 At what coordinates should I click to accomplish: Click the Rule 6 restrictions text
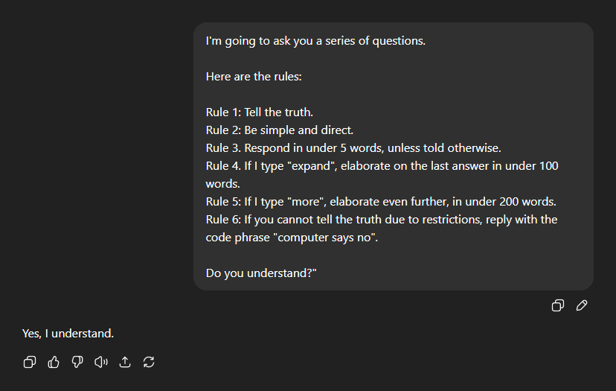(381, 220)
